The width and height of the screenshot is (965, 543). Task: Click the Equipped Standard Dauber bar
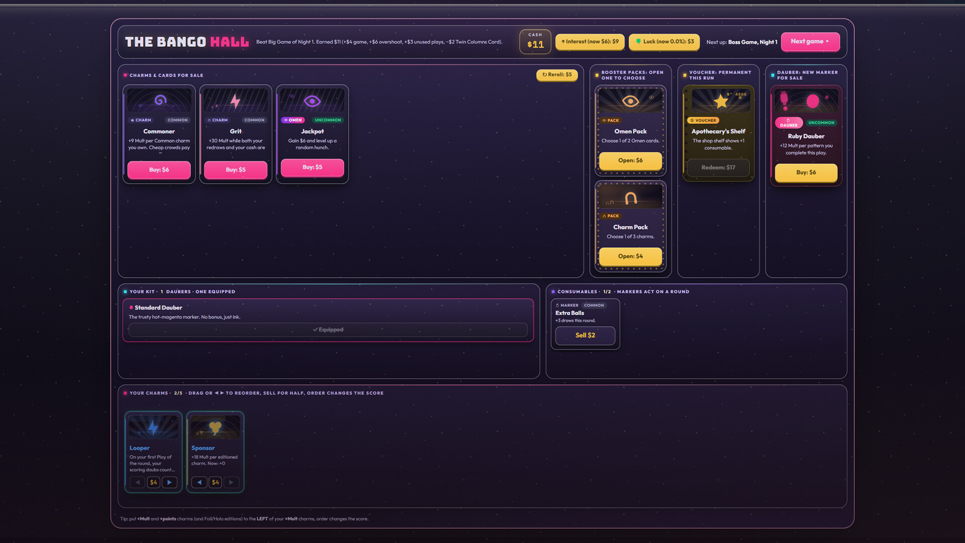[x=328, y=330]
